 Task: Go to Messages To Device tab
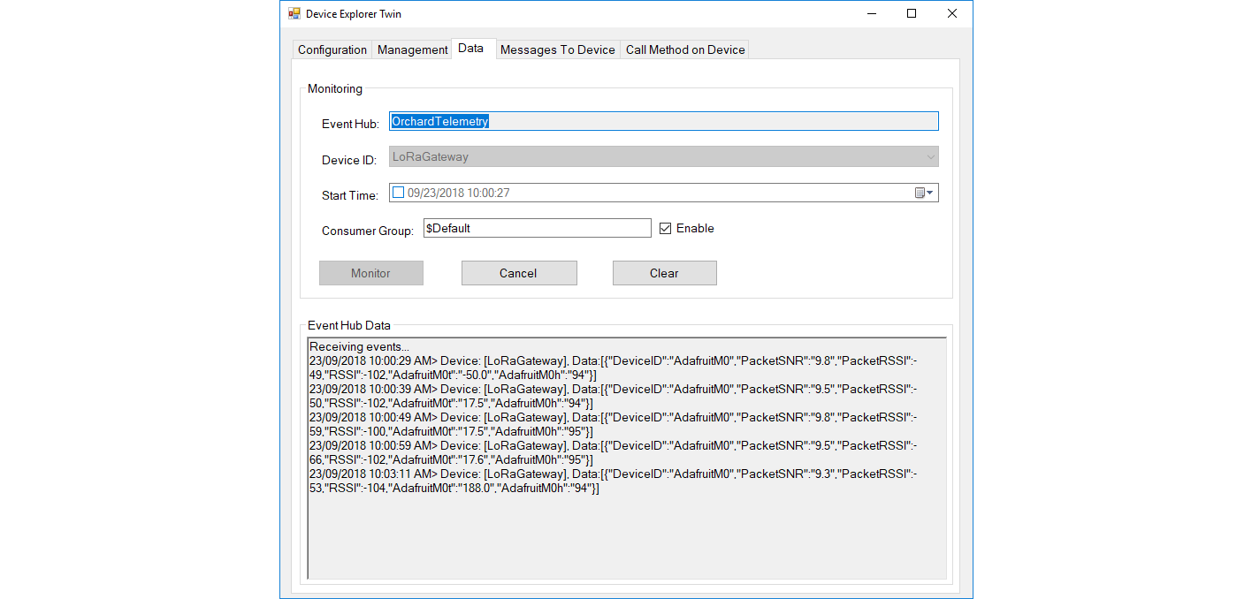557,50
